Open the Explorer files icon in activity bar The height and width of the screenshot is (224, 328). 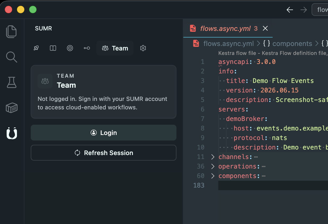click(x=11, y=31)
